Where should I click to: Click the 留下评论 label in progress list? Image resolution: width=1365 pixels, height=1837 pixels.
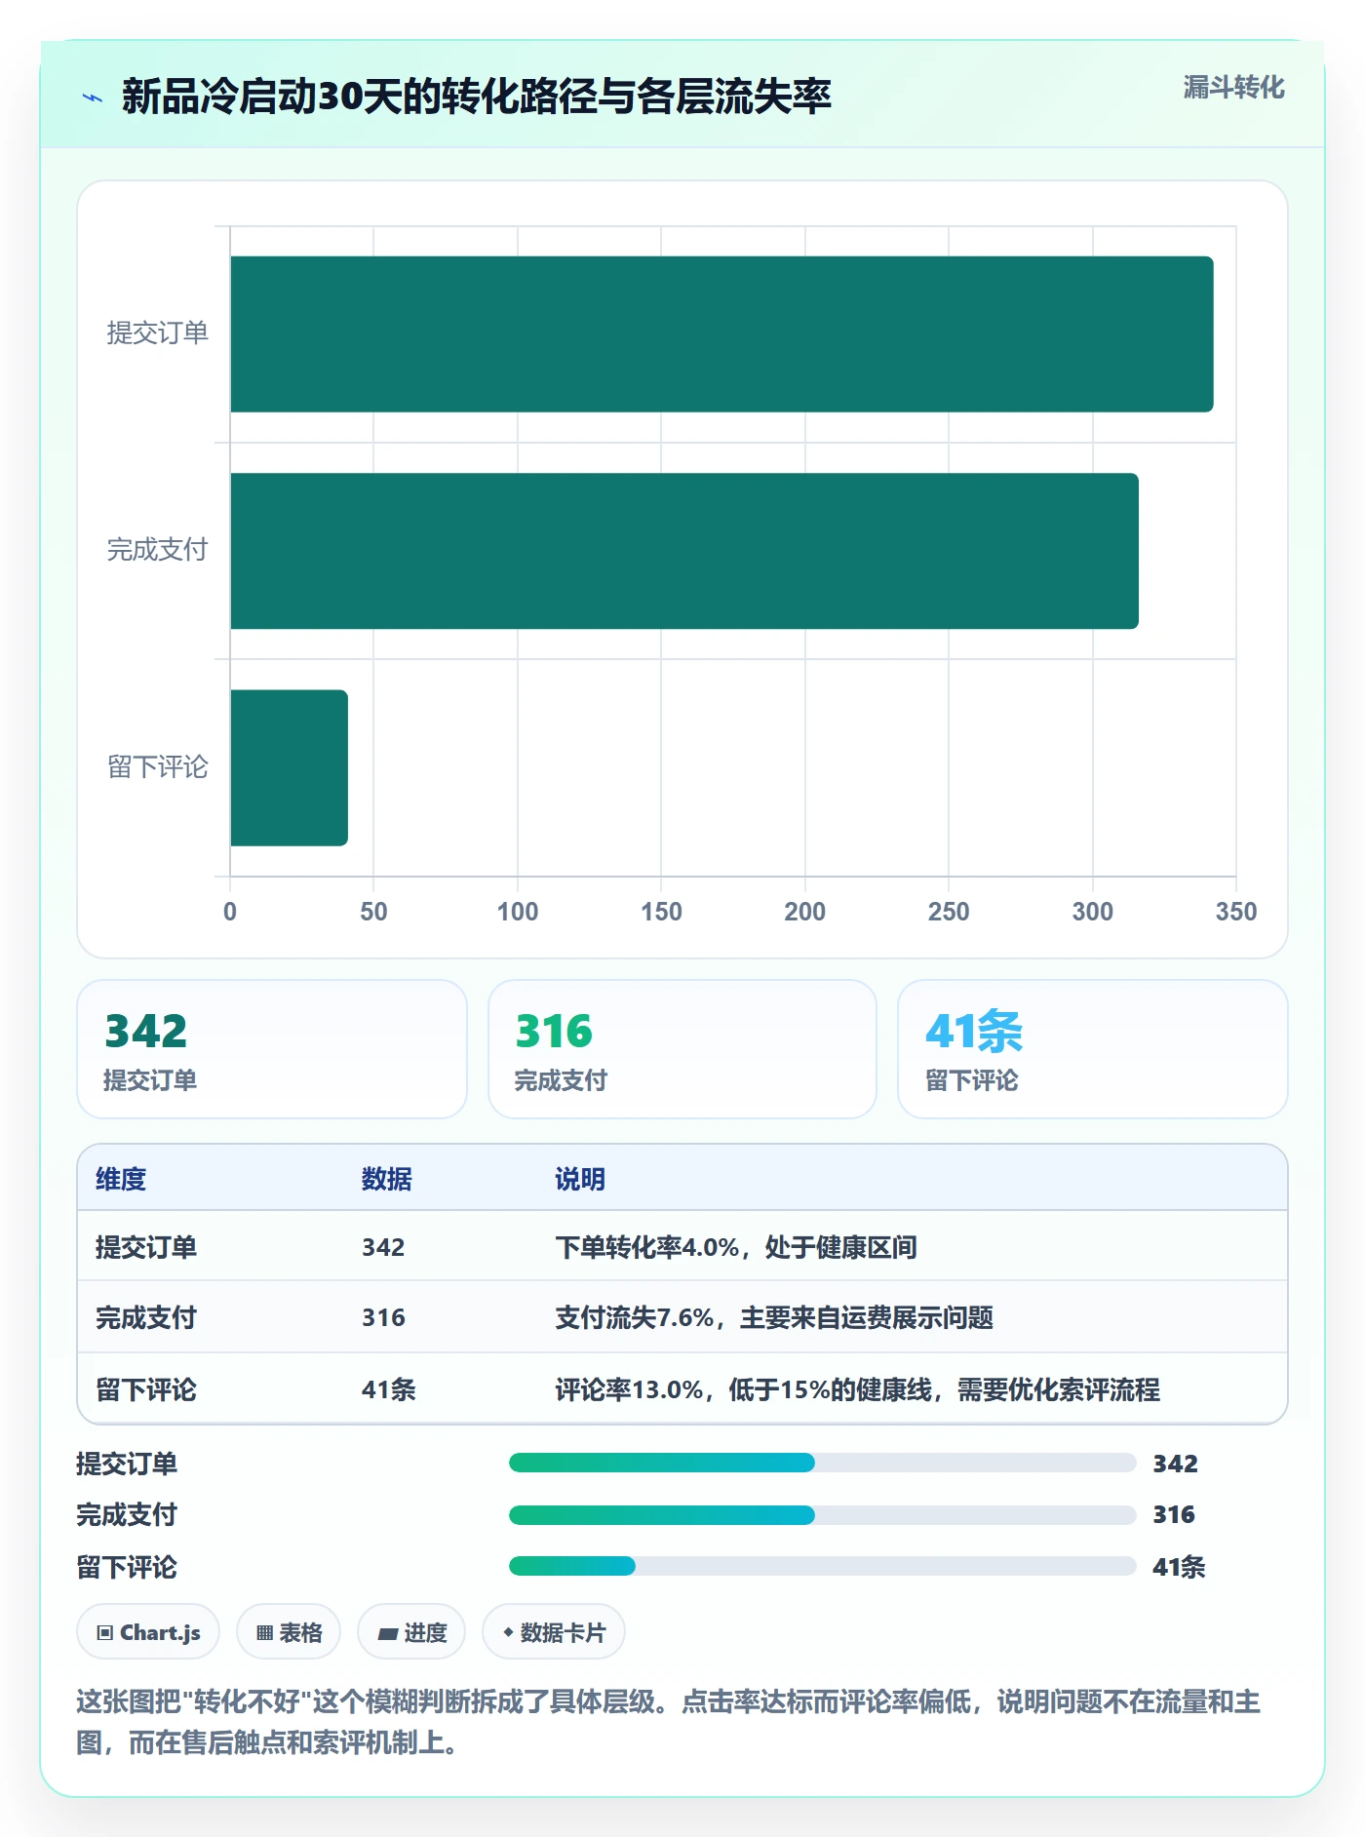127,1567
